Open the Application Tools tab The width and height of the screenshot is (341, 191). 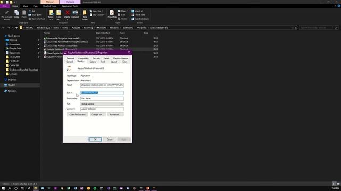click(x=70, y=6)
